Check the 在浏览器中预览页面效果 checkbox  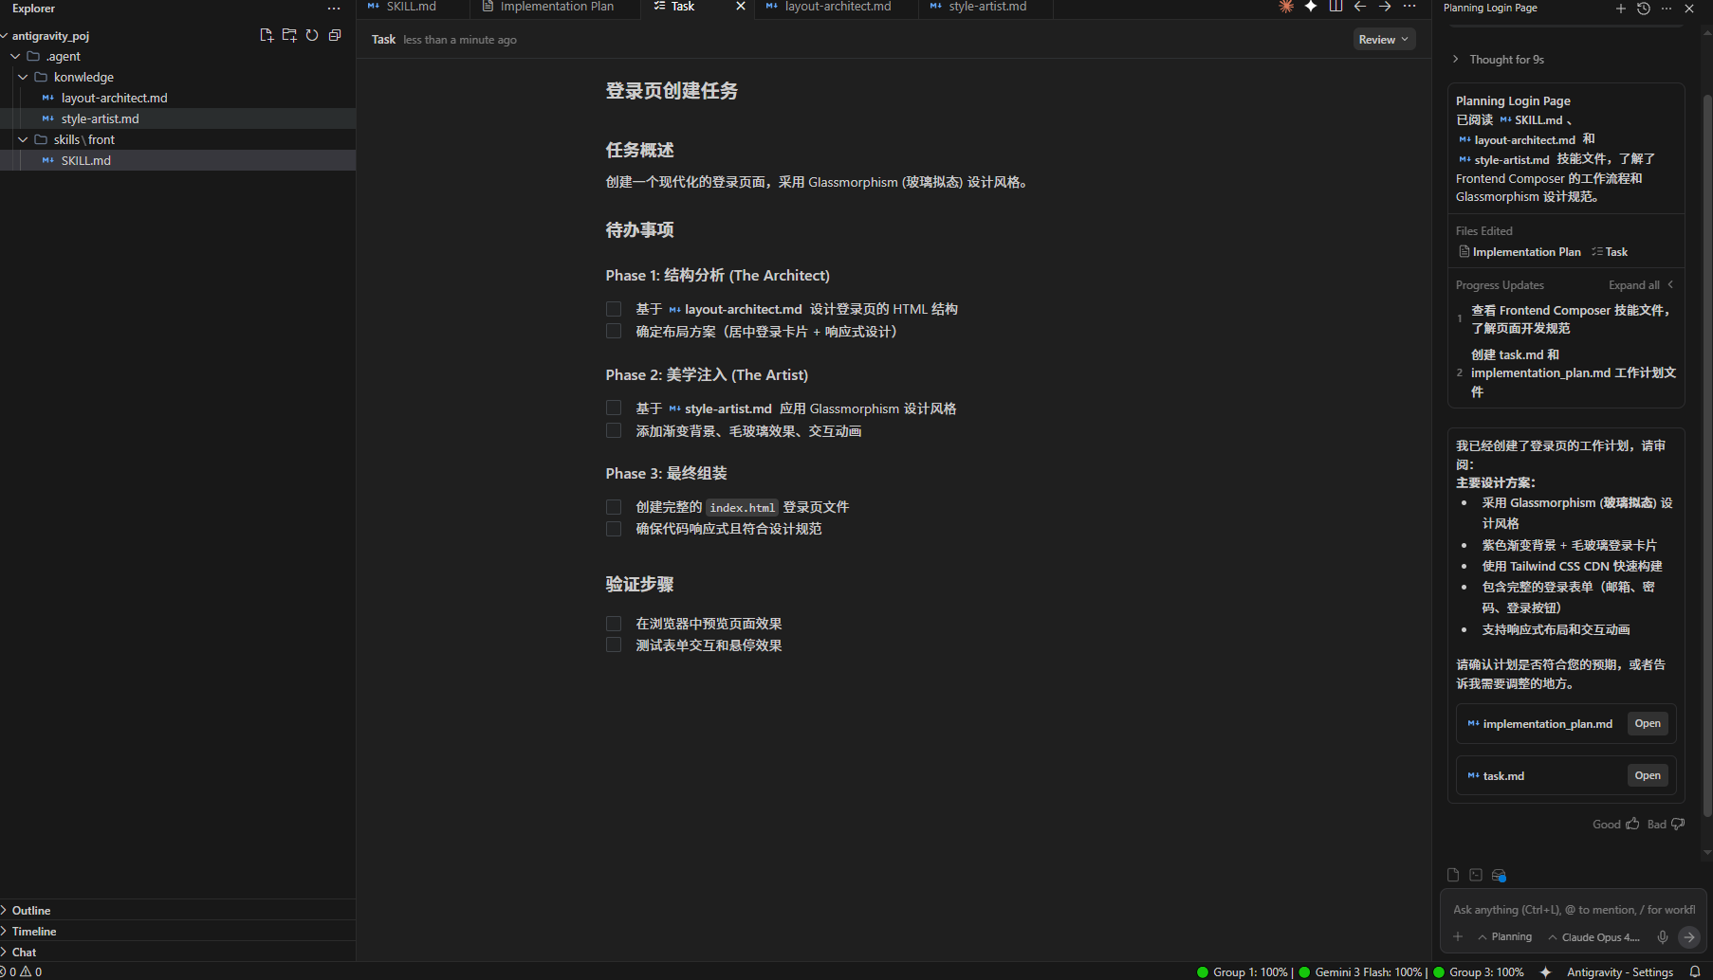614,623
